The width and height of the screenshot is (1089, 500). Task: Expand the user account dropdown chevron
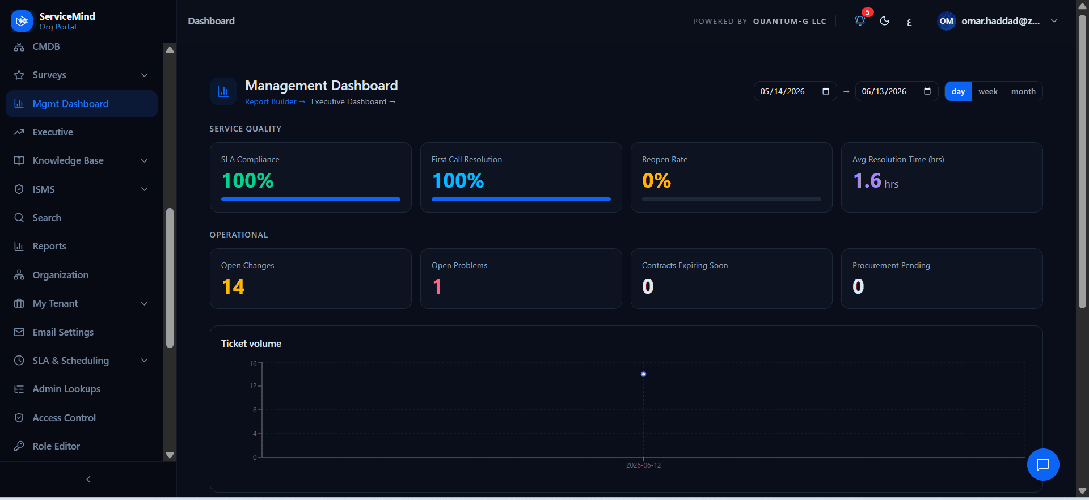click(x=1054, y=21)
